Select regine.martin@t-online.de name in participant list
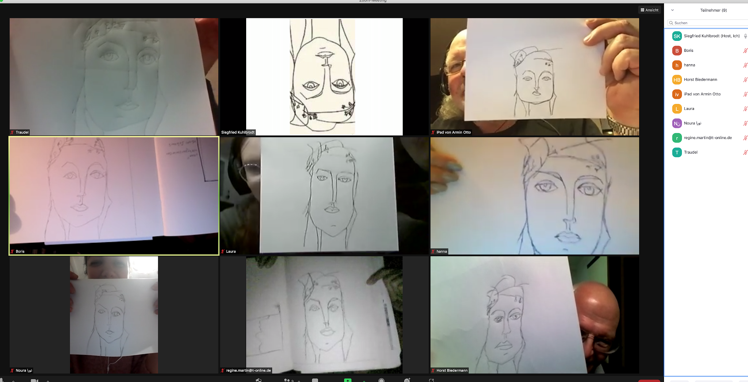 click(708, 138)
